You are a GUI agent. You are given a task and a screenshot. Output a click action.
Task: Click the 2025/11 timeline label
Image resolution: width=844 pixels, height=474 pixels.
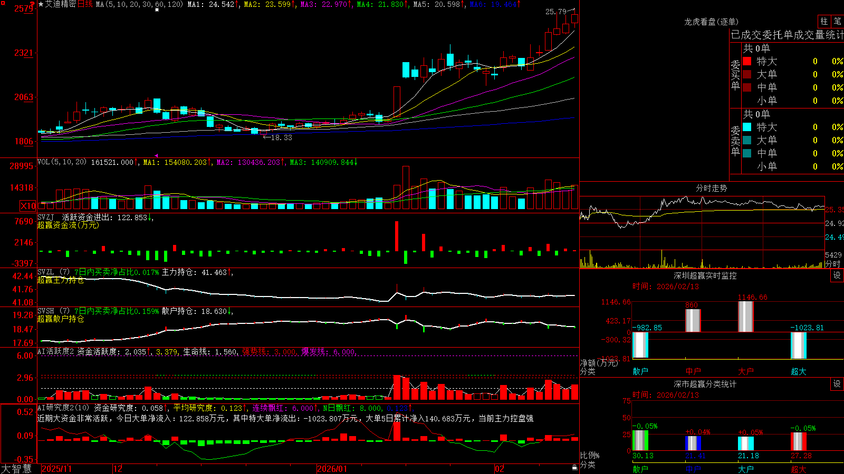(56, 469)
